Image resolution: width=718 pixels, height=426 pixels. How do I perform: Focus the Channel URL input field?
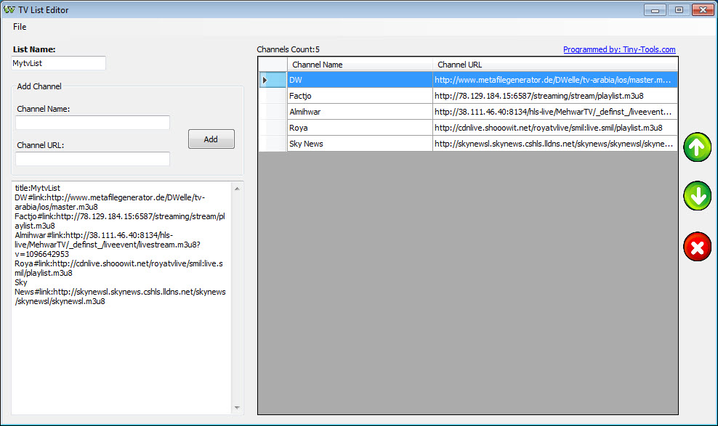92,159
